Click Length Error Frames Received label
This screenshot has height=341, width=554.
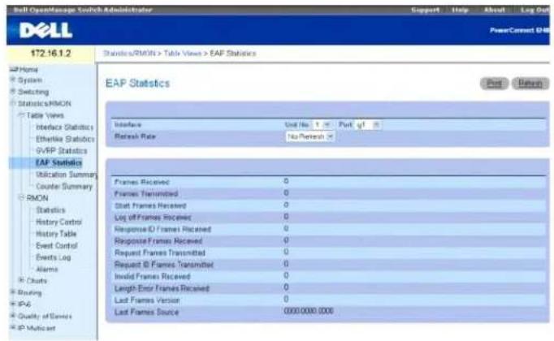point(162,288)
